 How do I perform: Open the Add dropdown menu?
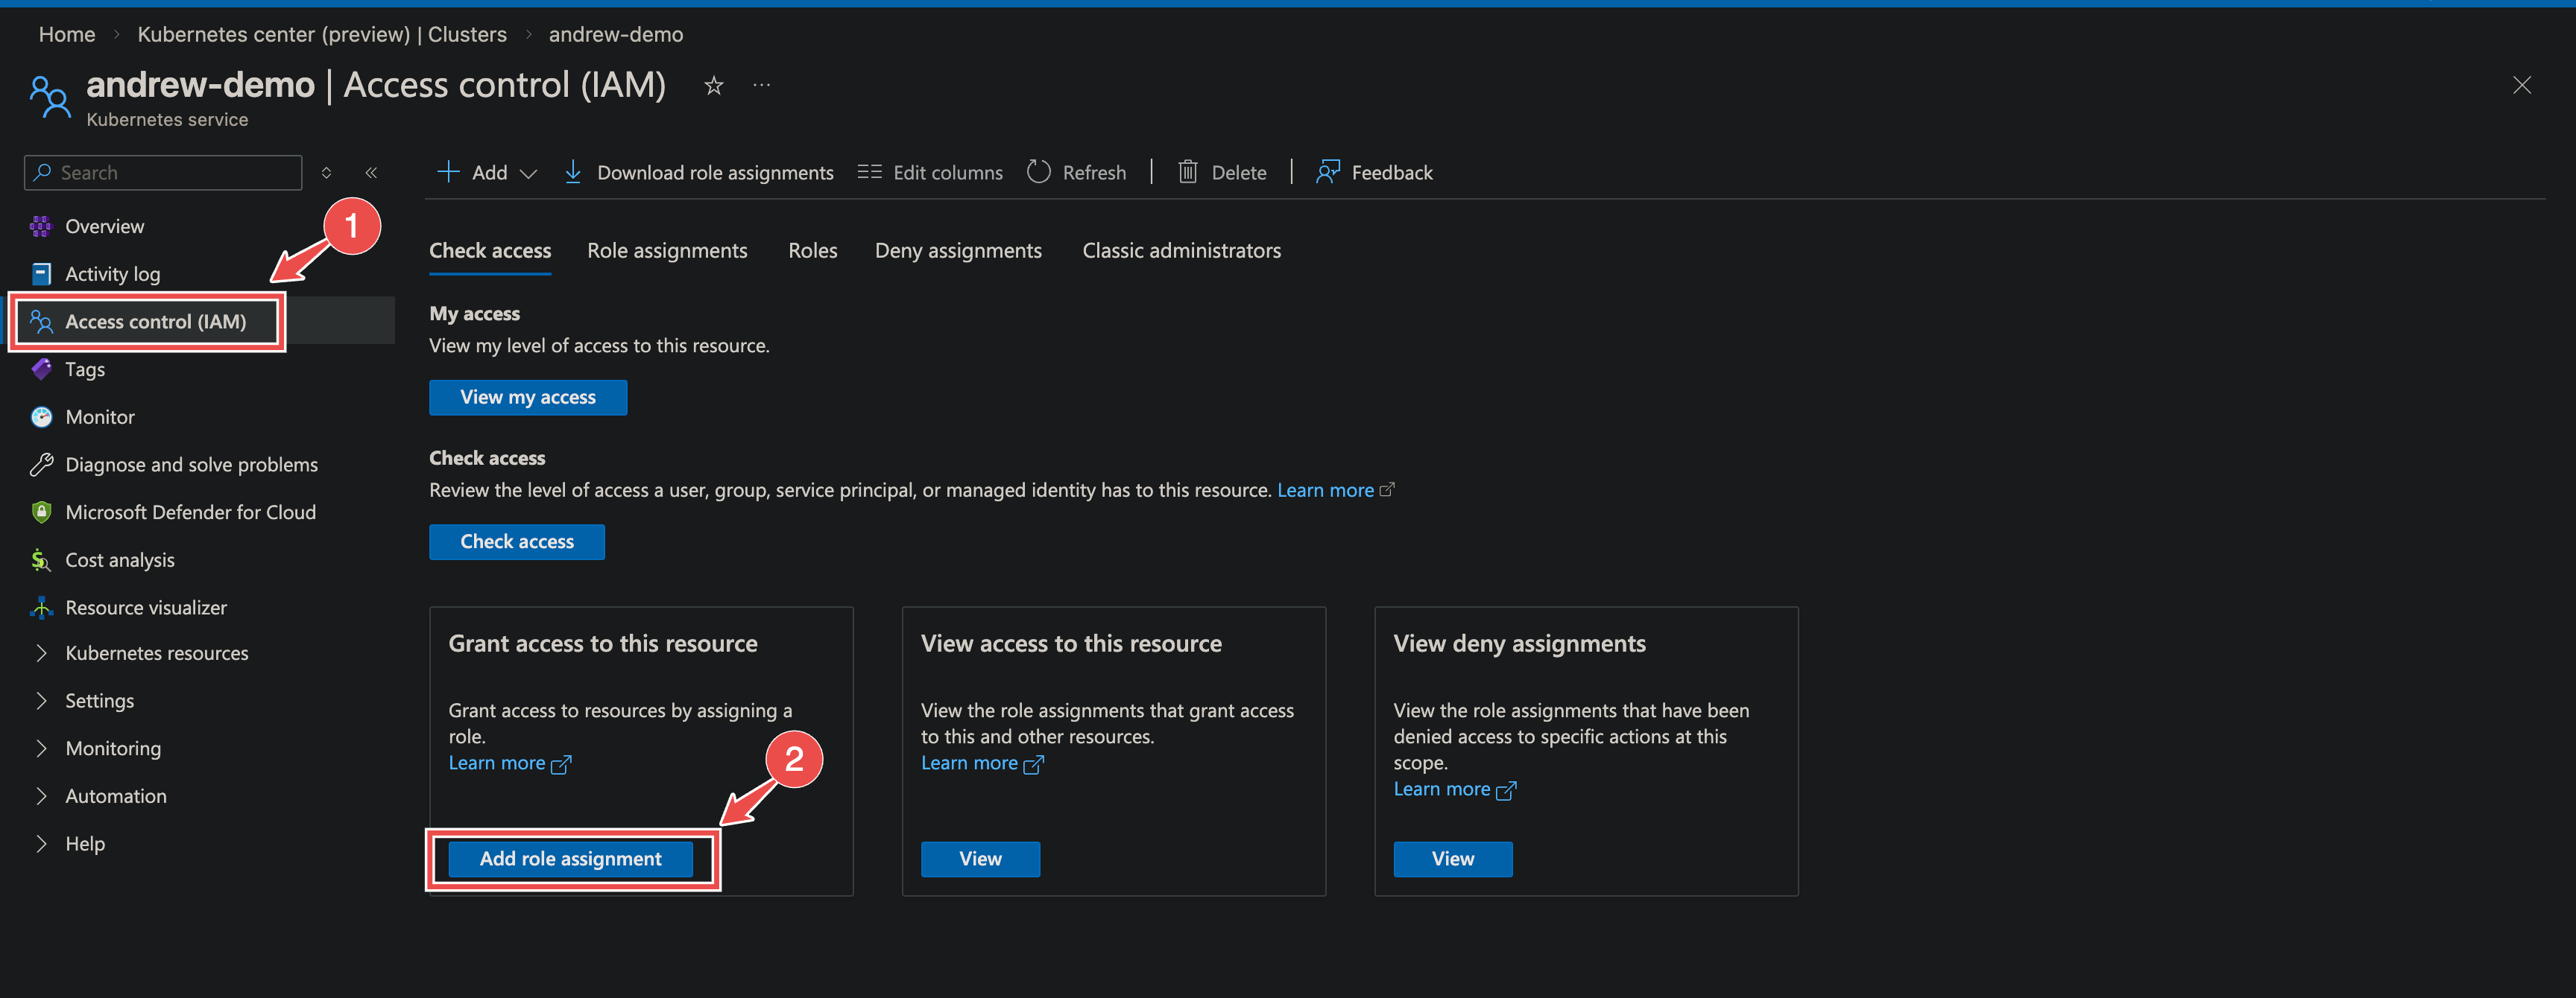coord(488,173)
